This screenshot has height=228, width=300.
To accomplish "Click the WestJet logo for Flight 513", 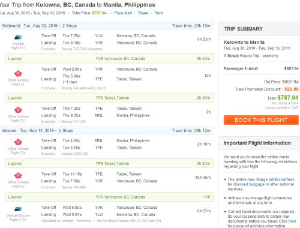I will 18,37.
